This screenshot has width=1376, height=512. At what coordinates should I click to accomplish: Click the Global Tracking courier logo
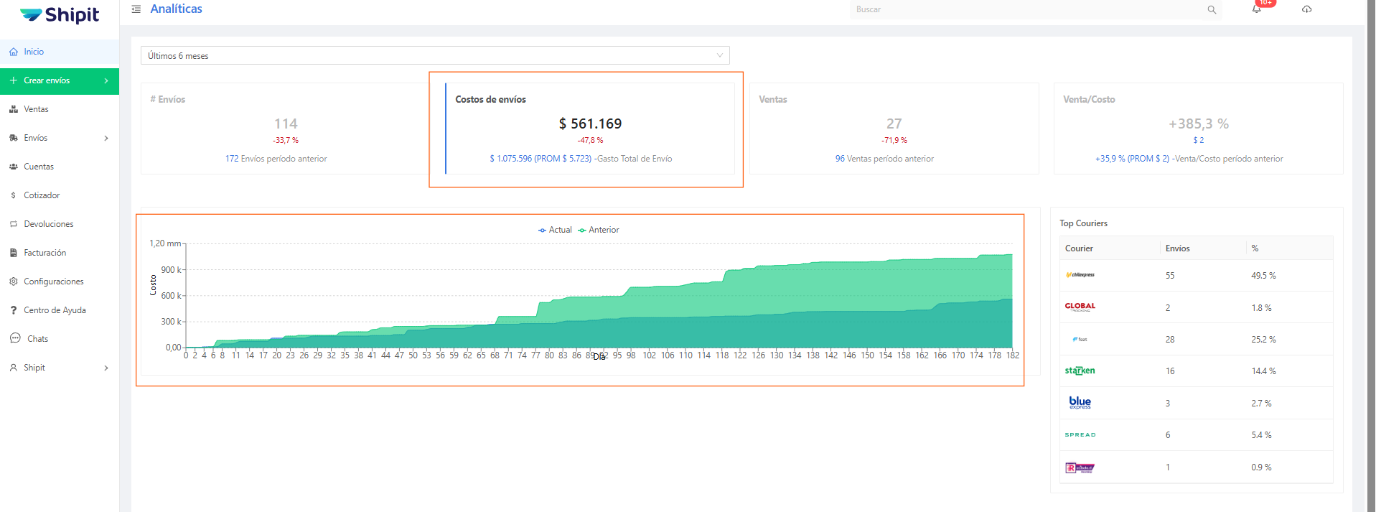coord(1080,307)
